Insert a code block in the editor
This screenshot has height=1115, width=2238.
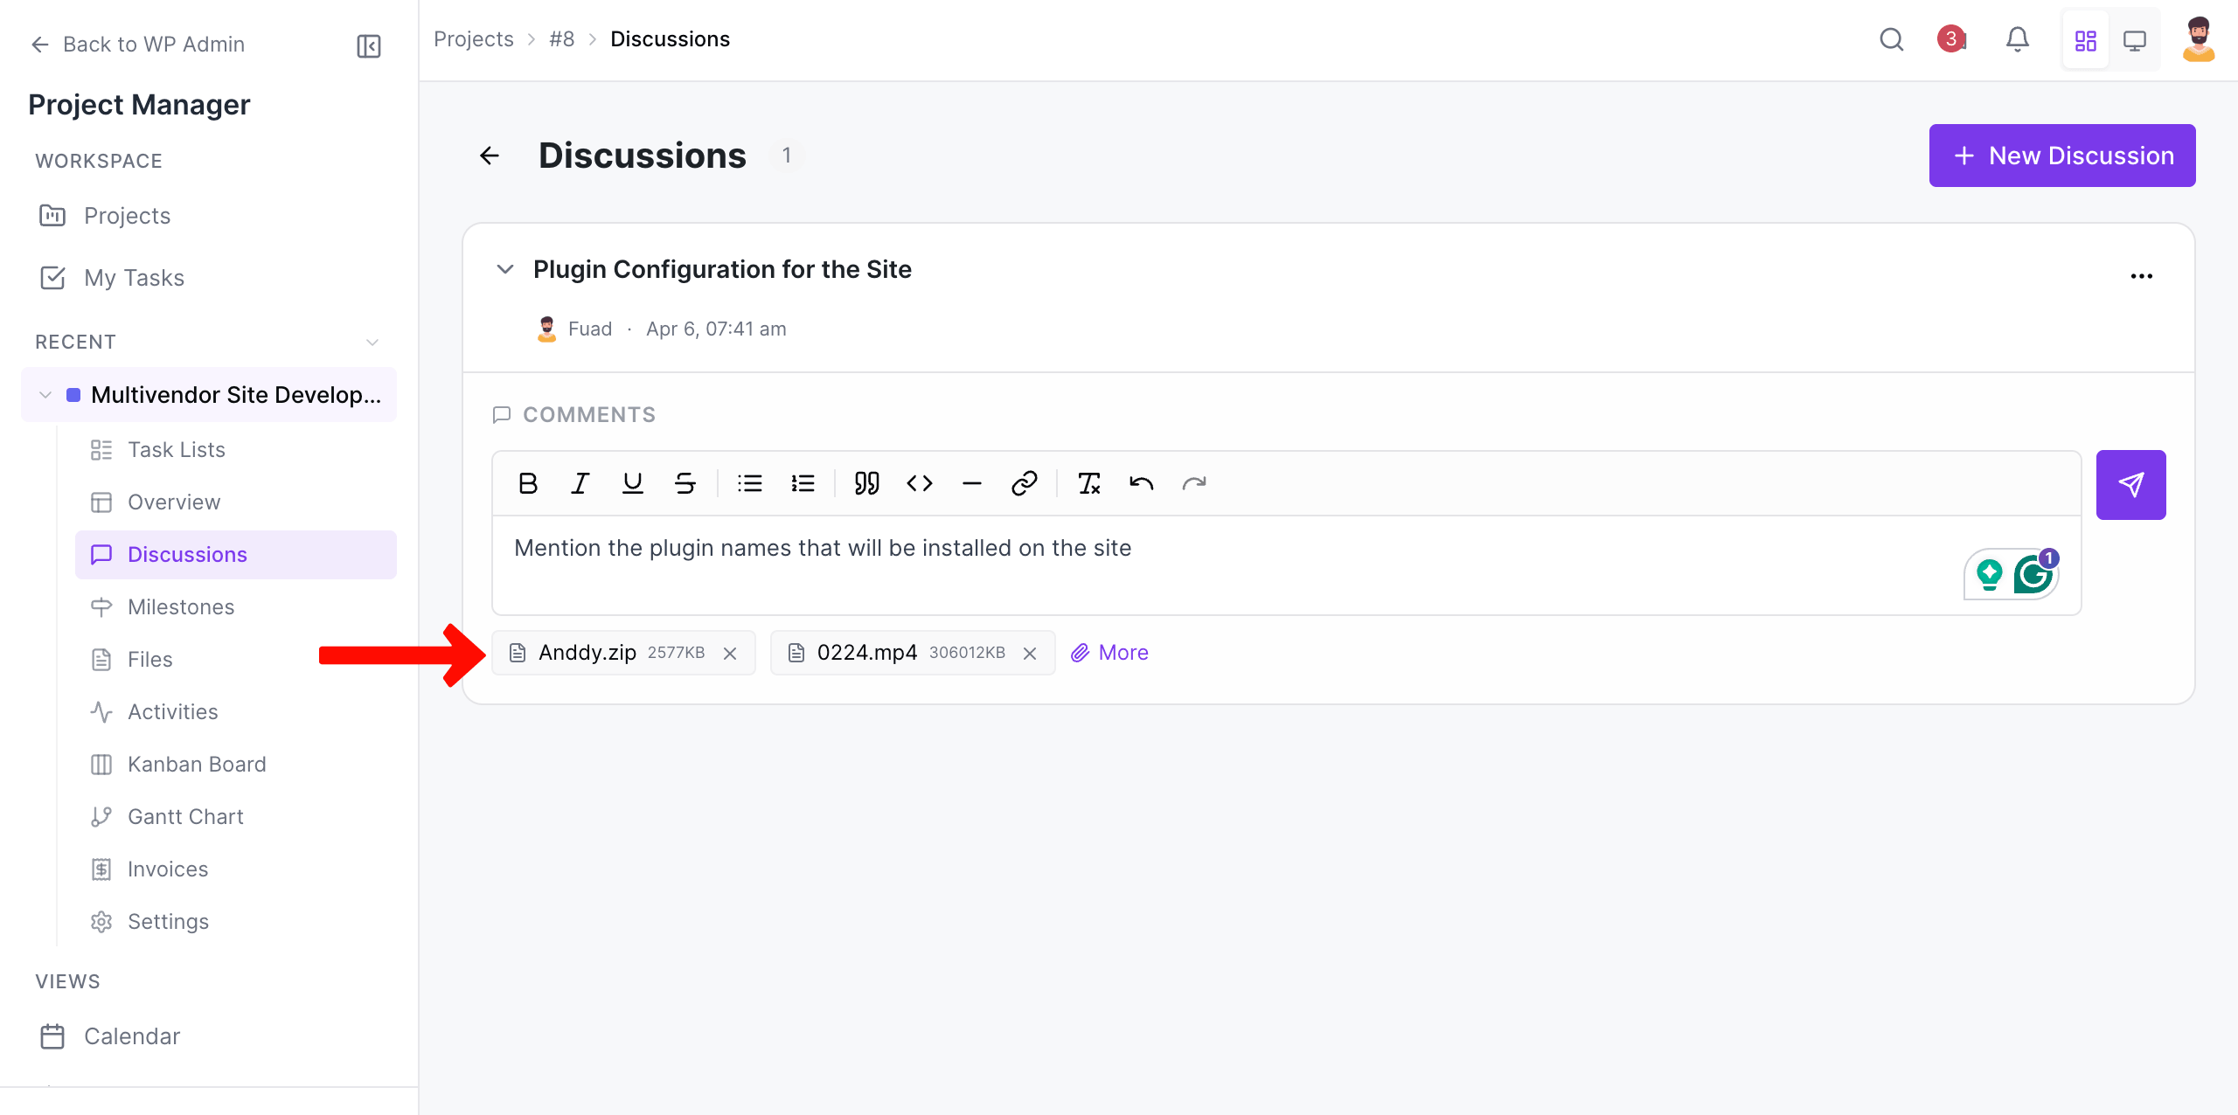919,483
